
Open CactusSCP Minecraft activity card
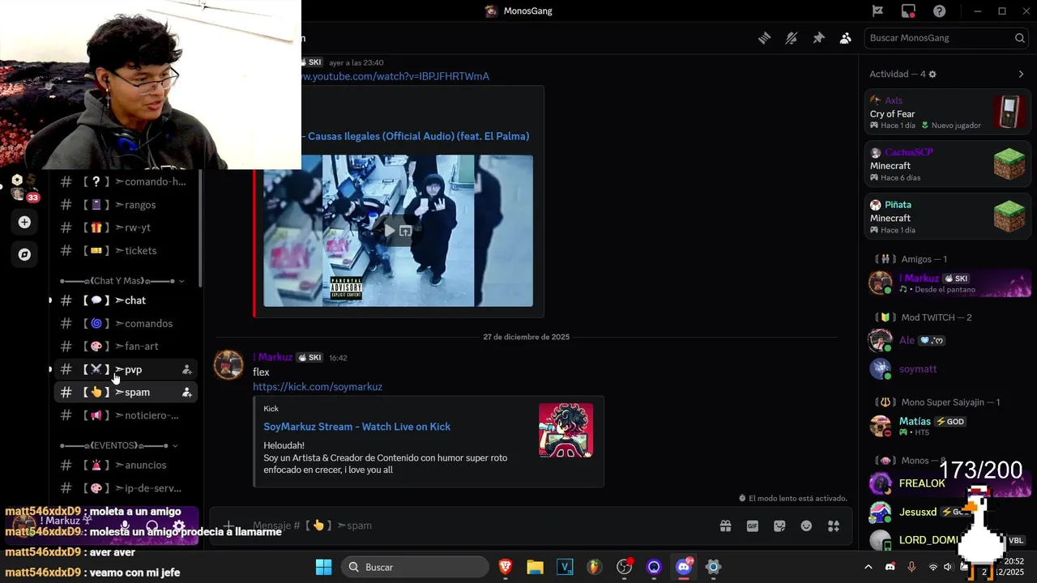pos(948,164)
